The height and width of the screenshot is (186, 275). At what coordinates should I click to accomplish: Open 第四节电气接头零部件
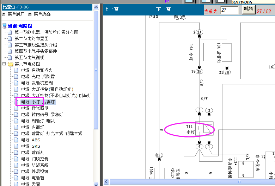[x=36, y=51]
